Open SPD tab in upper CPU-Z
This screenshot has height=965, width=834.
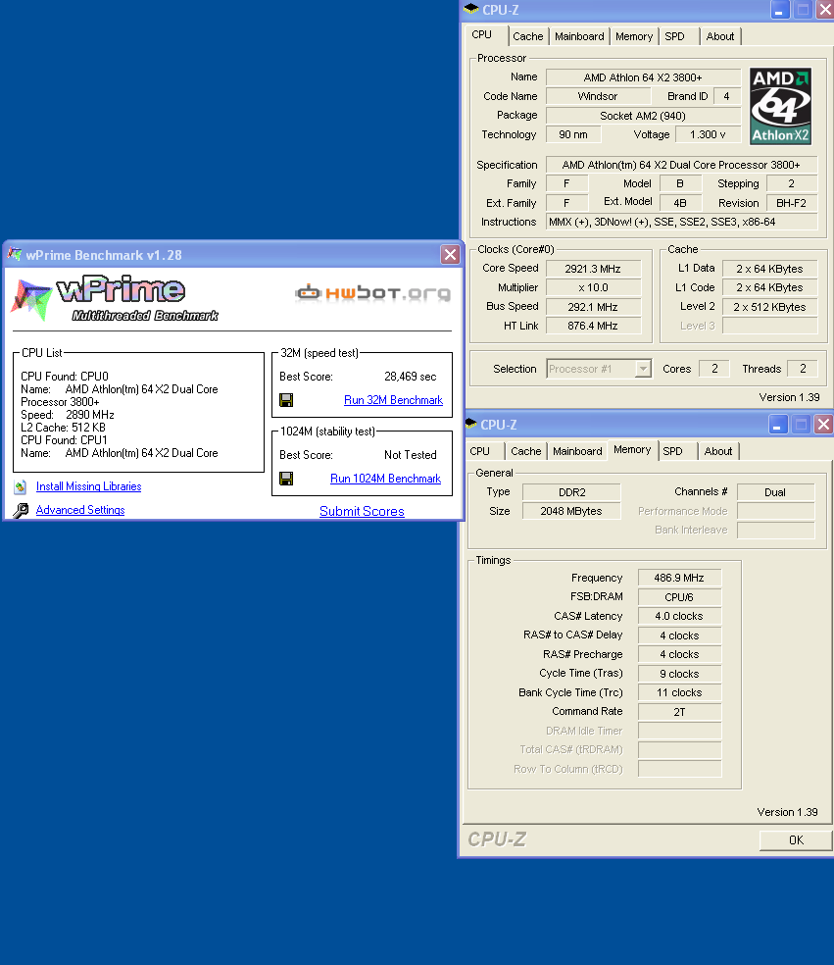pos(674,36)
